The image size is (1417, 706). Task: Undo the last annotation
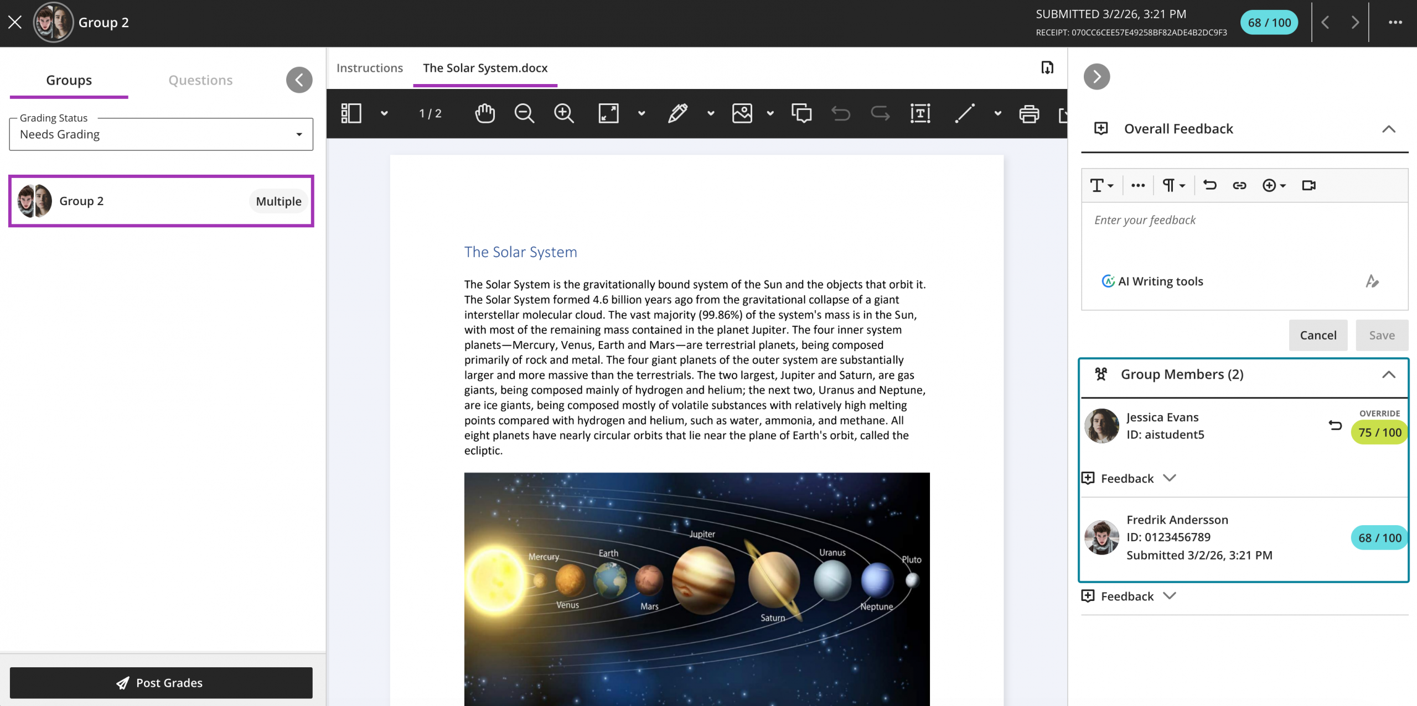point(840,113)
